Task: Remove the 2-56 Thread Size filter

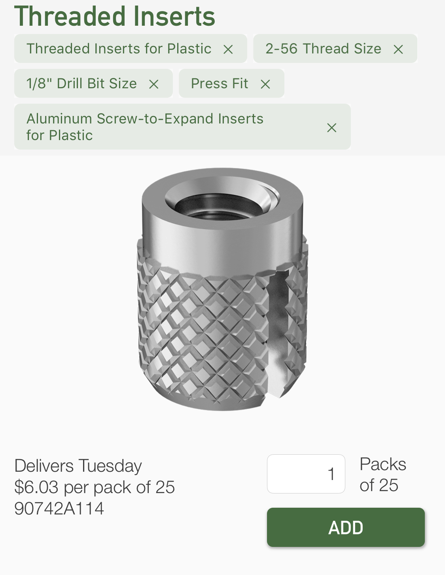Action: point(398,49)
